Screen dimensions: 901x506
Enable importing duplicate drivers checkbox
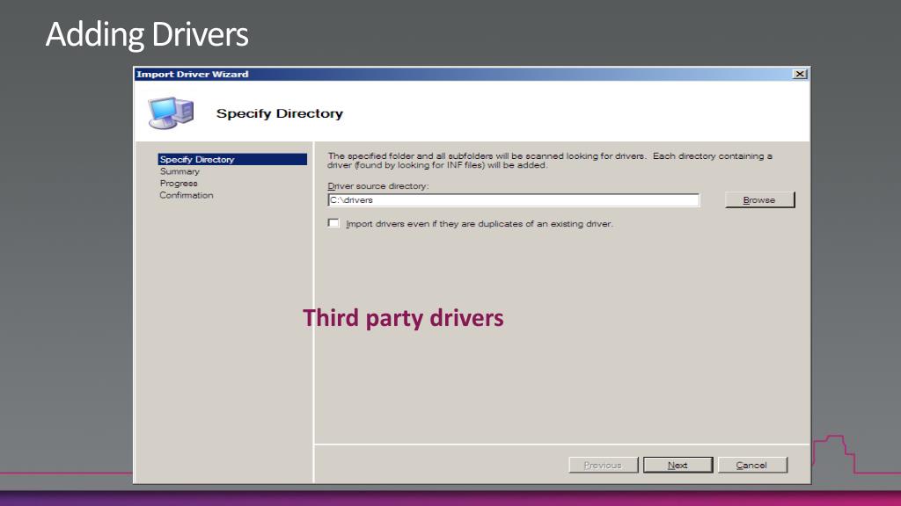(333, 223)
